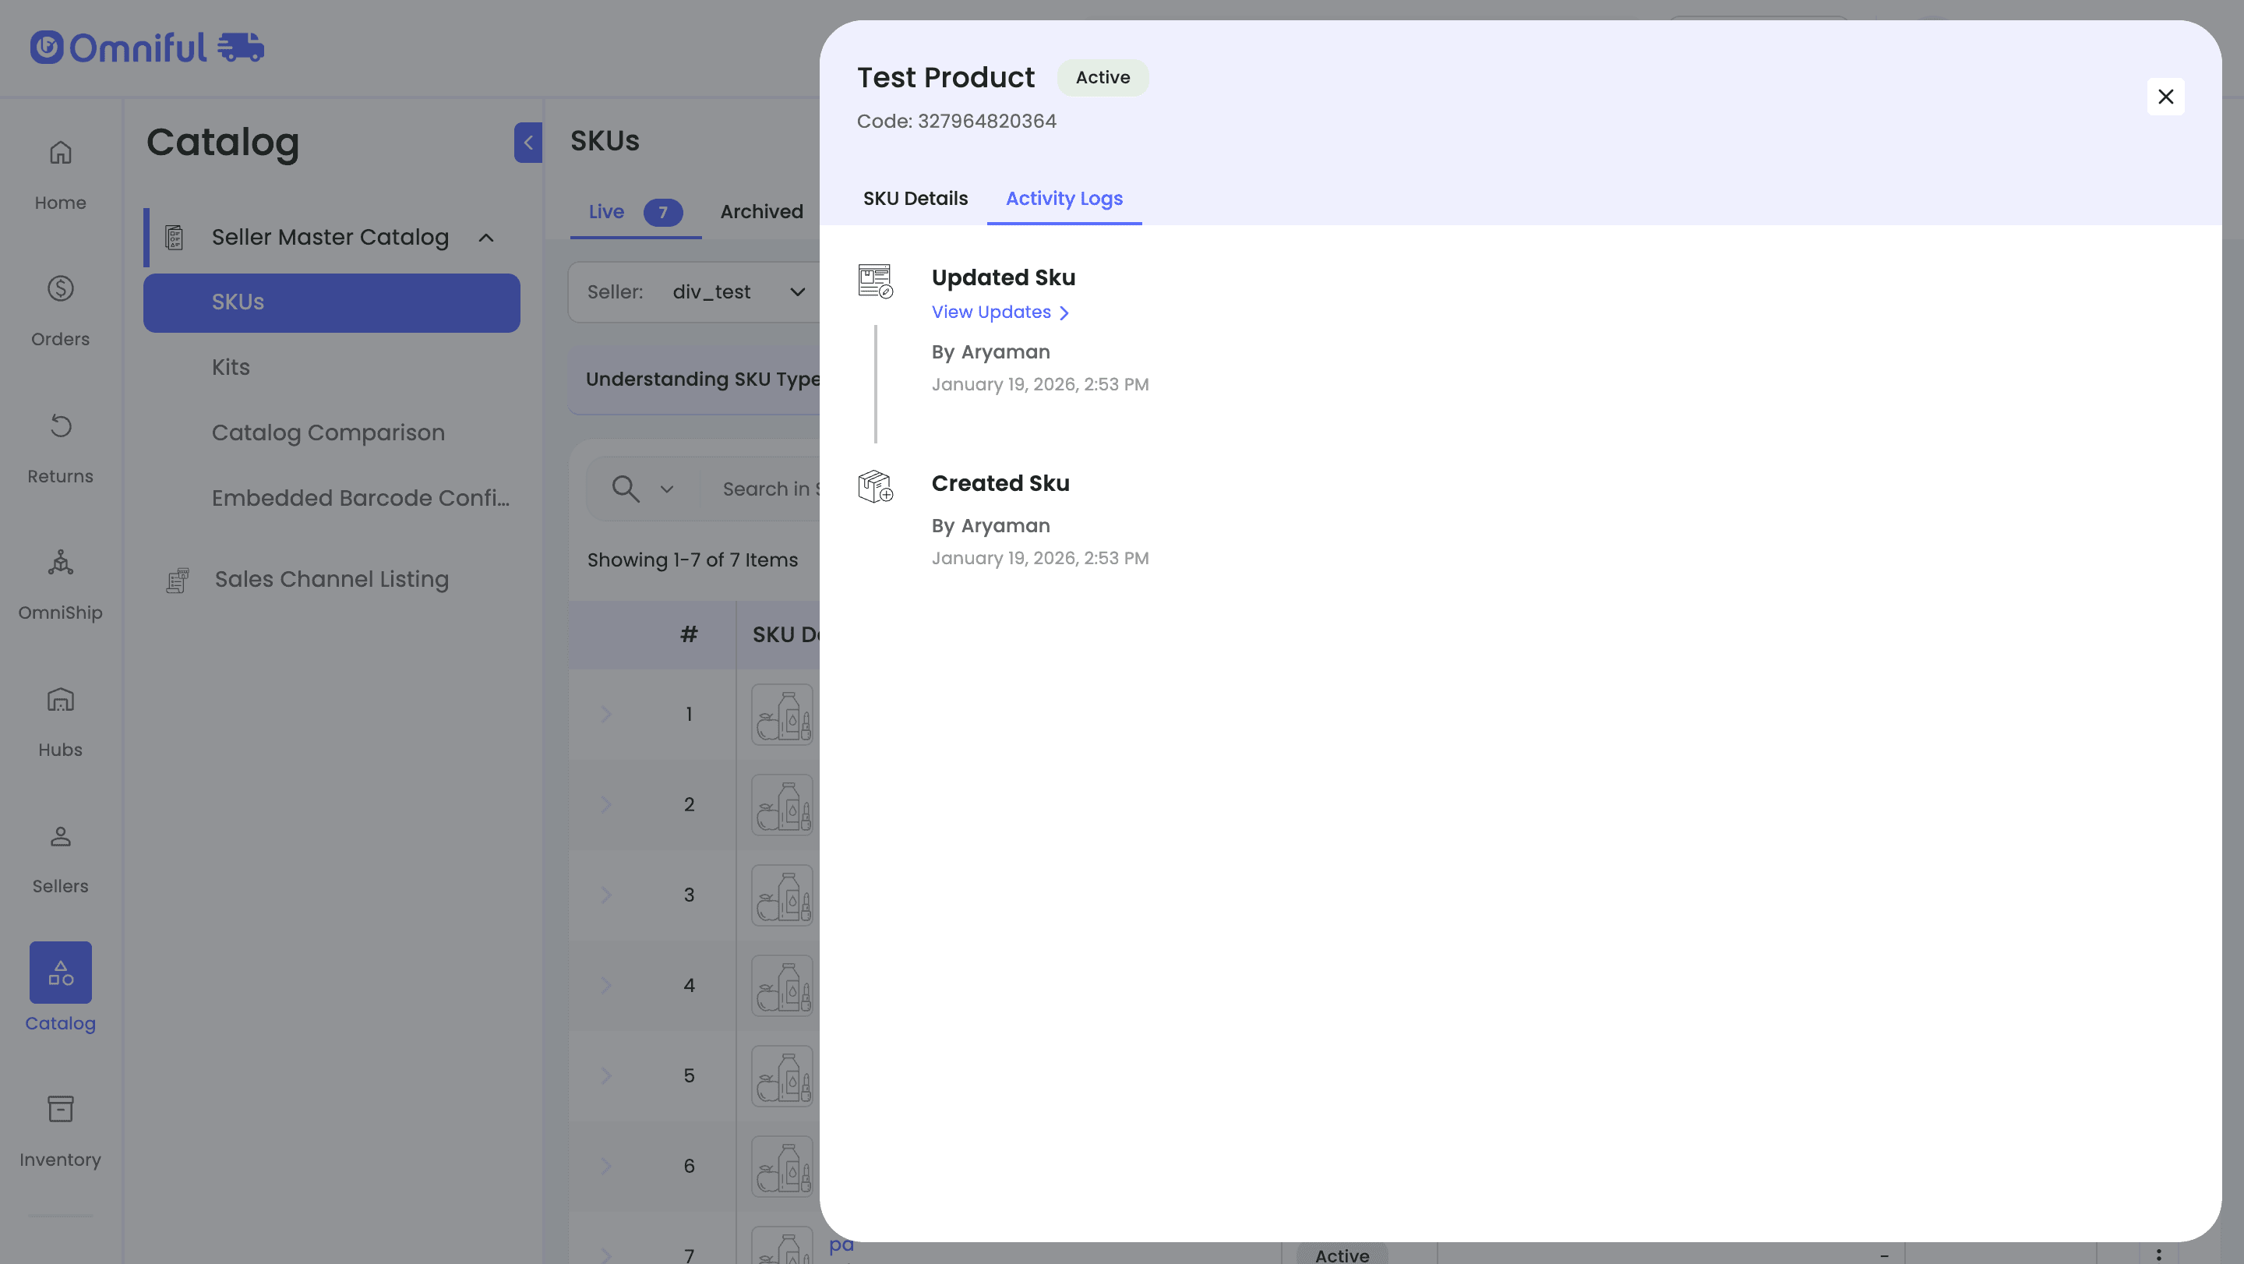This screenshot has width=2244, height=1264.
Task: Switch to the SKU Details tab
Action: click(x=915, y=199)
